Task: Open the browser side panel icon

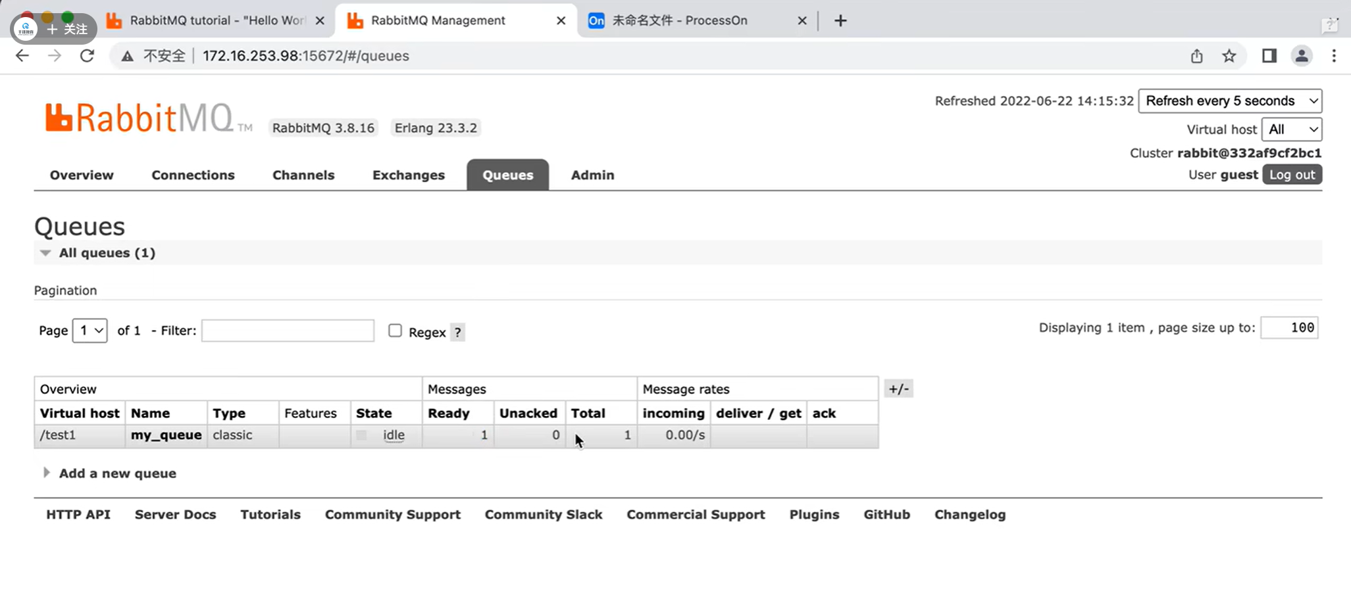Action: pos(1269,56)
